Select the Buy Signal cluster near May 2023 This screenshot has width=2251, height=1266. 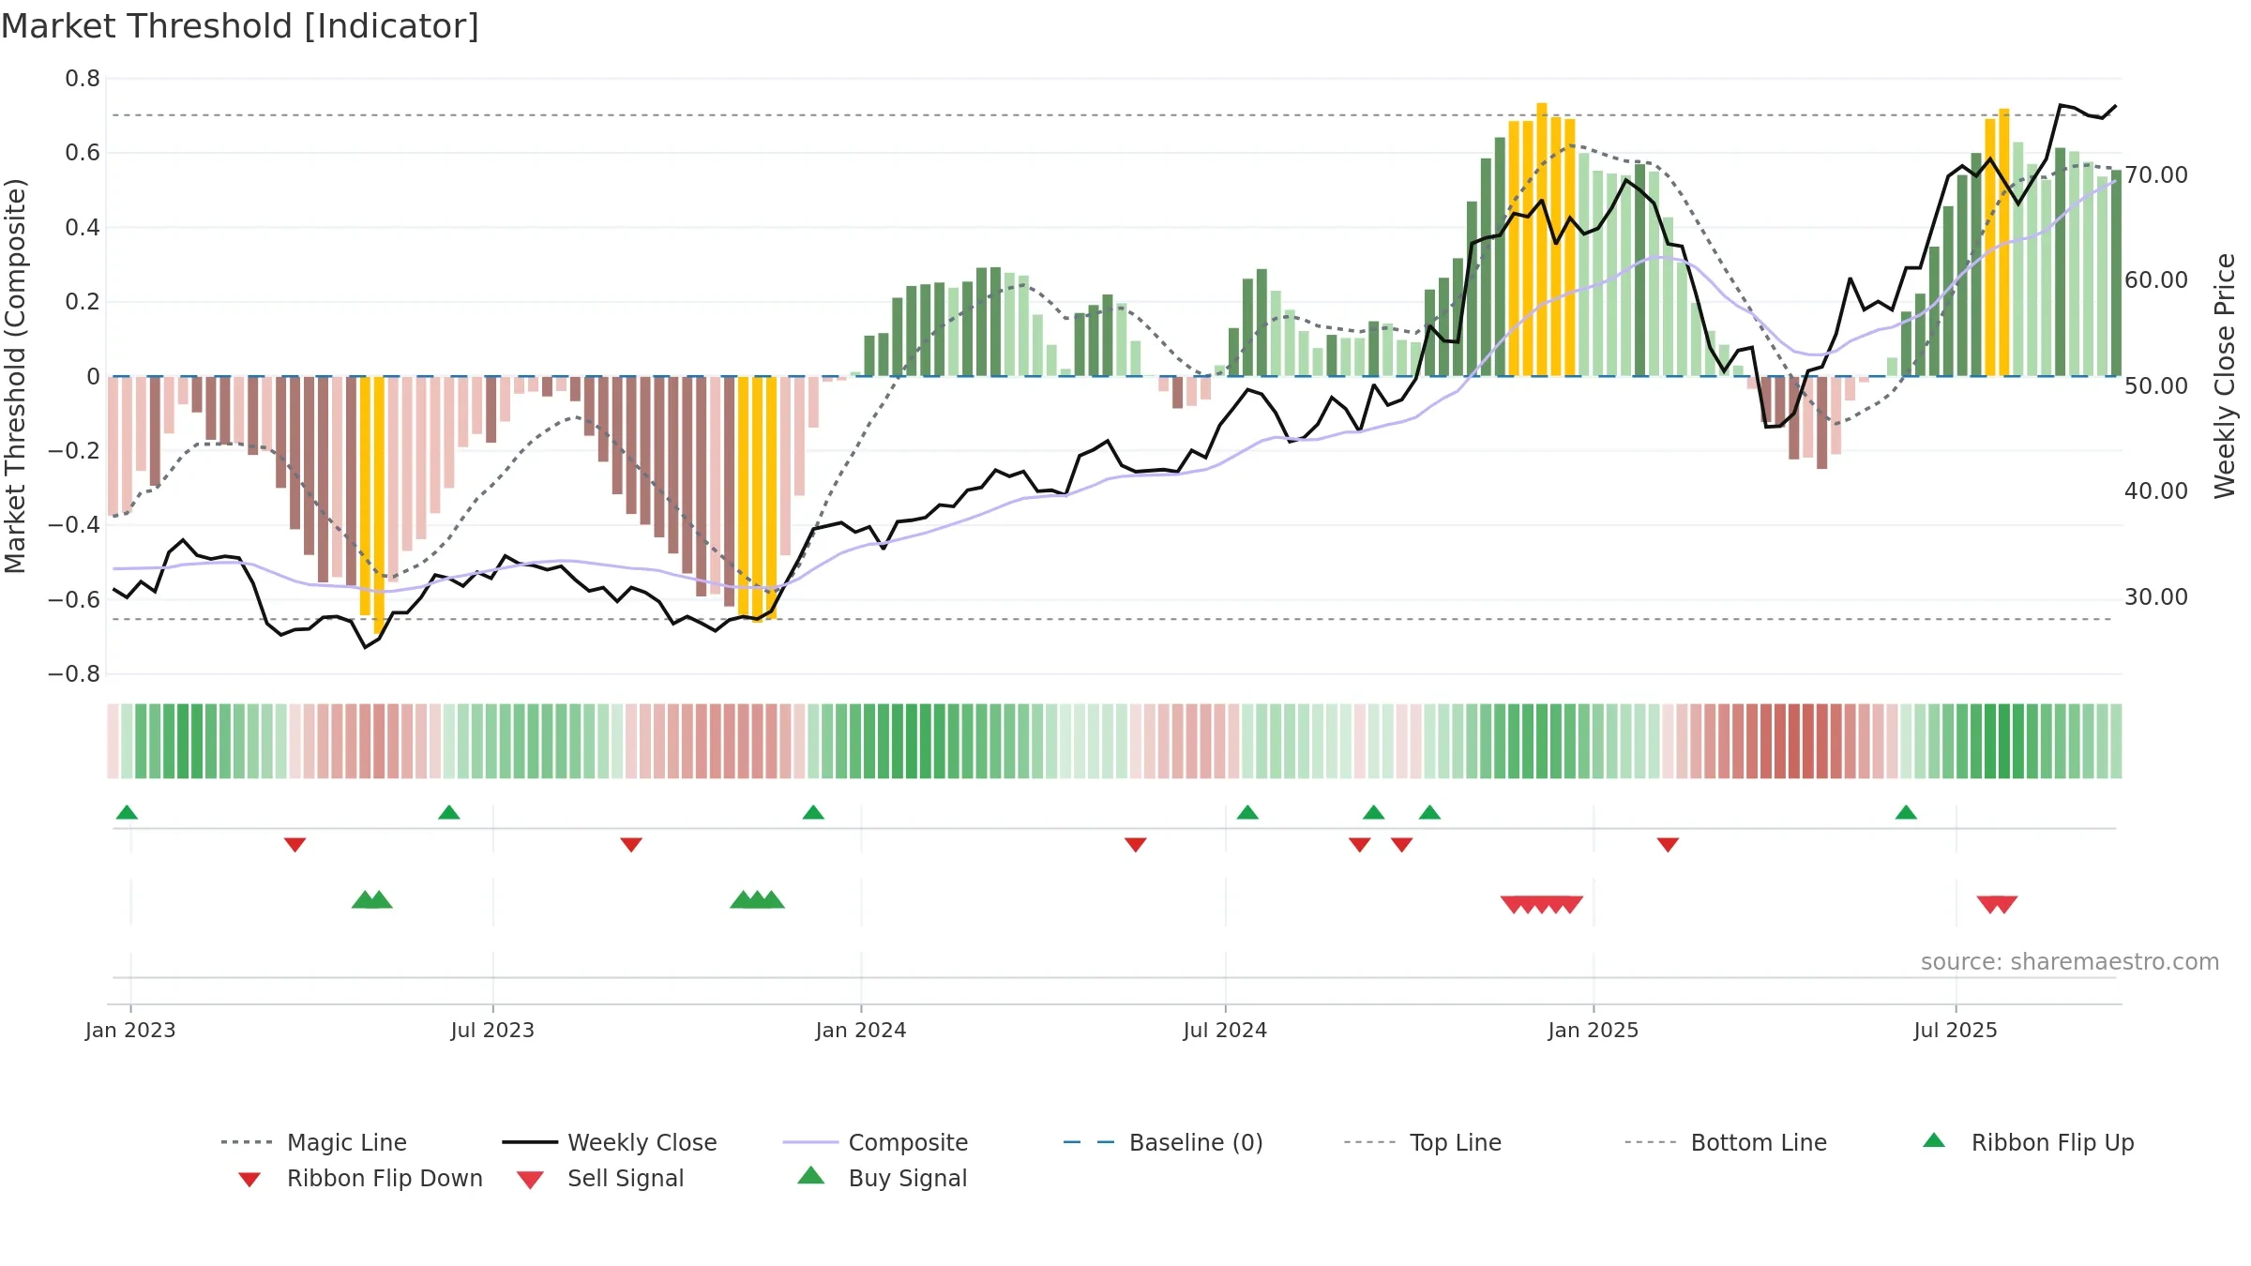[372, 899]
